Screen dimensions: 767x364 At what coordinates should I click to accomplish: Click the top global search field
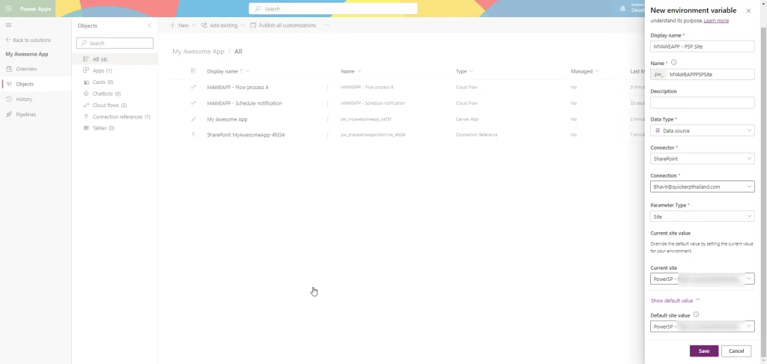pos(333,9)
